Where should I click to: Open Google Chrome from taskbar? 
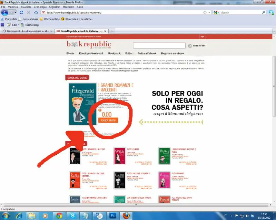(59, 216)
